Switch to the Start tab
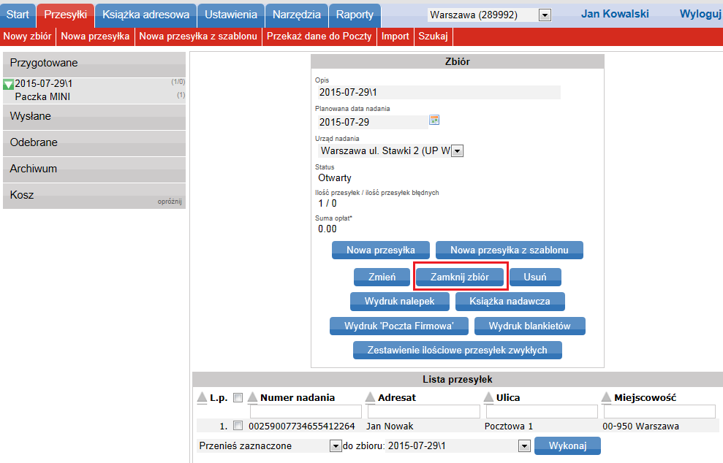 (x=18, y=15)
